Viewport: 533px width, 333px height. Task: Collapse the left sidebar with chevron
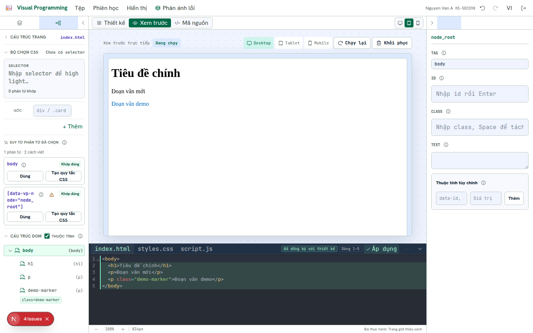point(83,23)
